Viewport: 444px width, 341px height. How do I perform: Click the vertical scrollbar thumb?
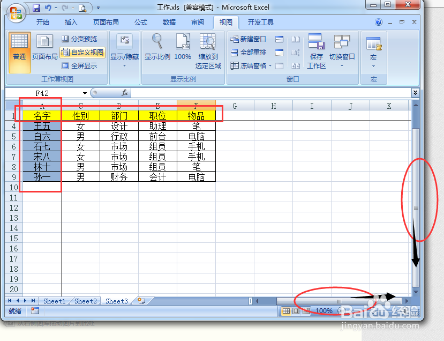[x=416, y=207]
